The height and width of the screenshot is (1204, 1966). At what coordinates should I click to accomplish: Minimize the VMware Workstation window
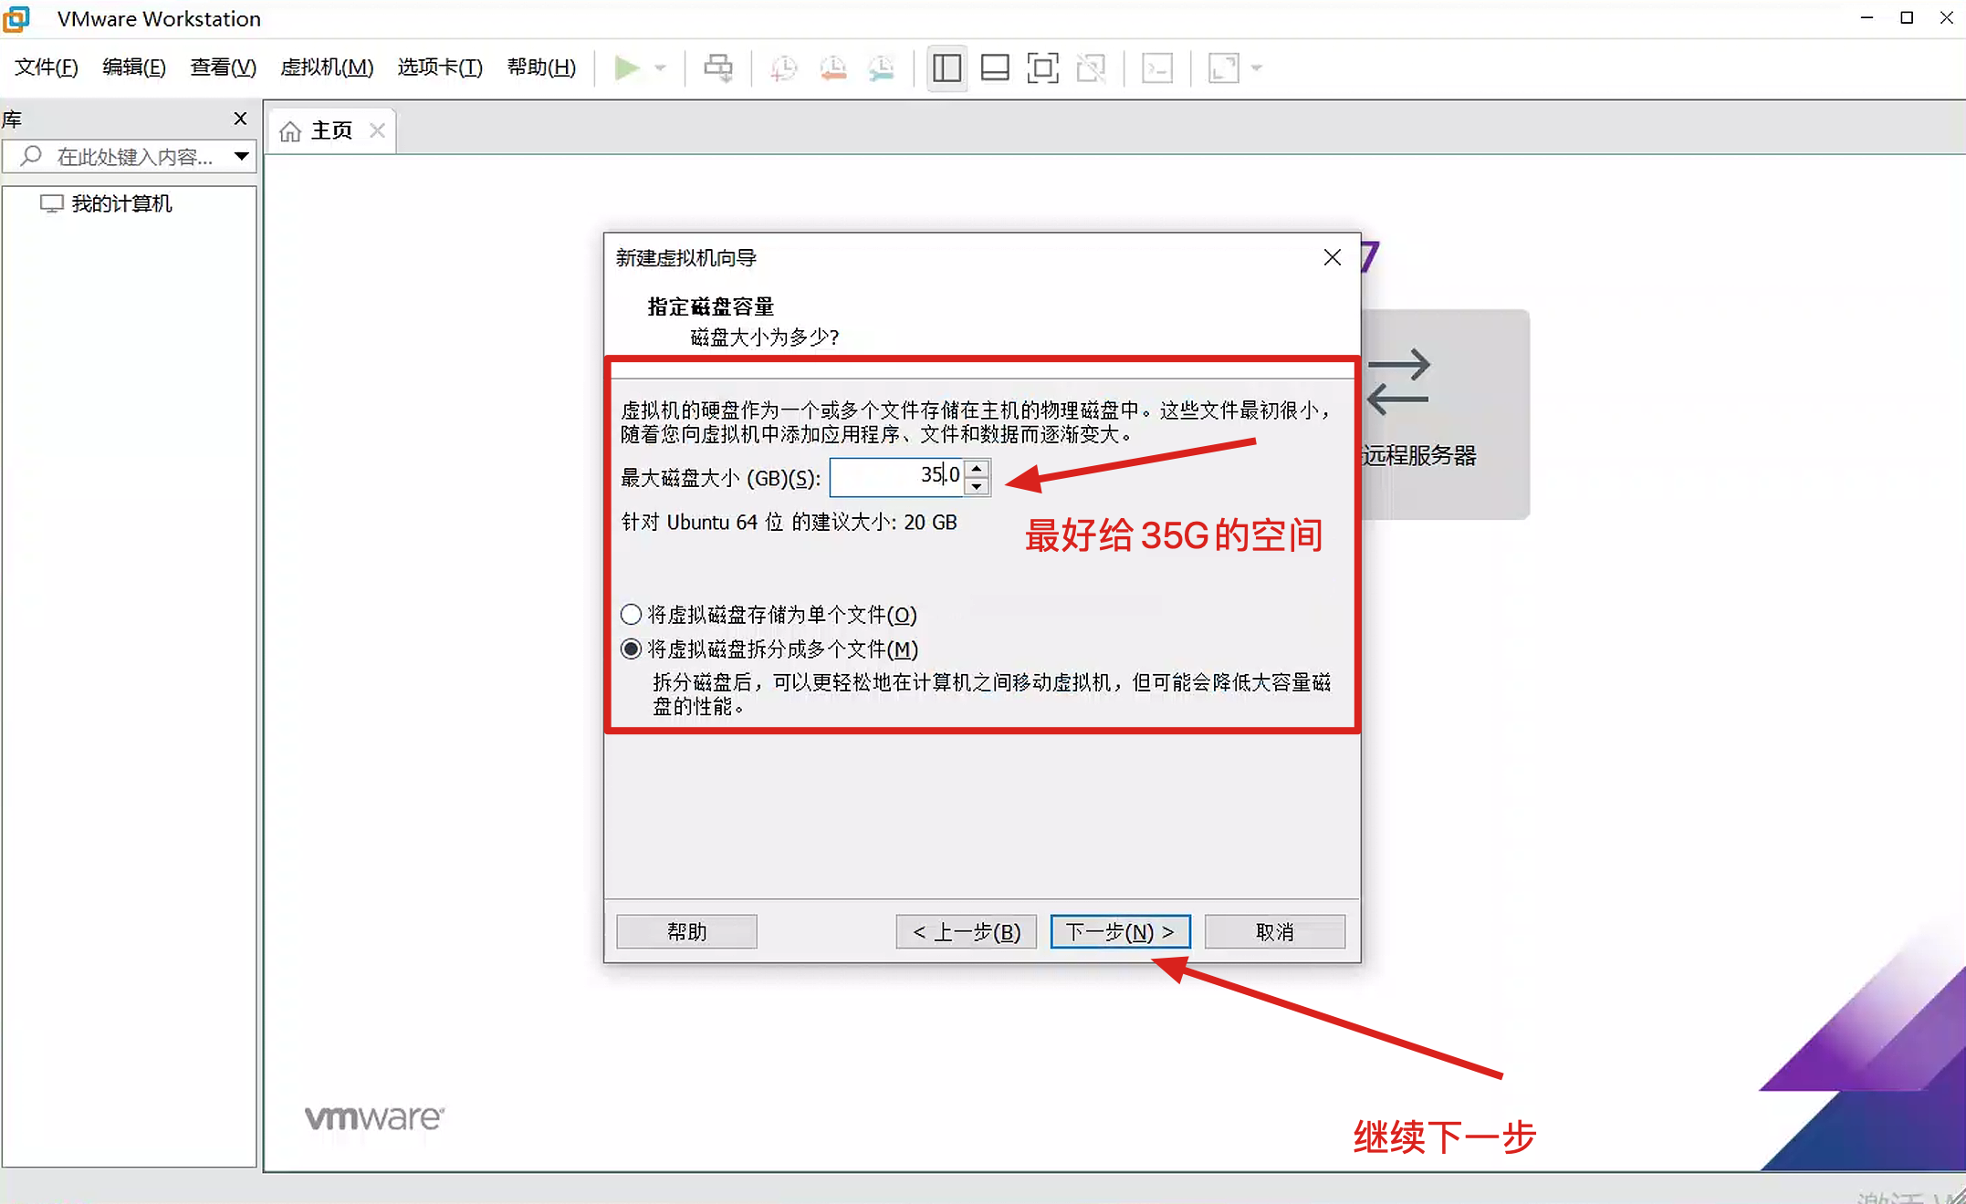(1867, 17)
